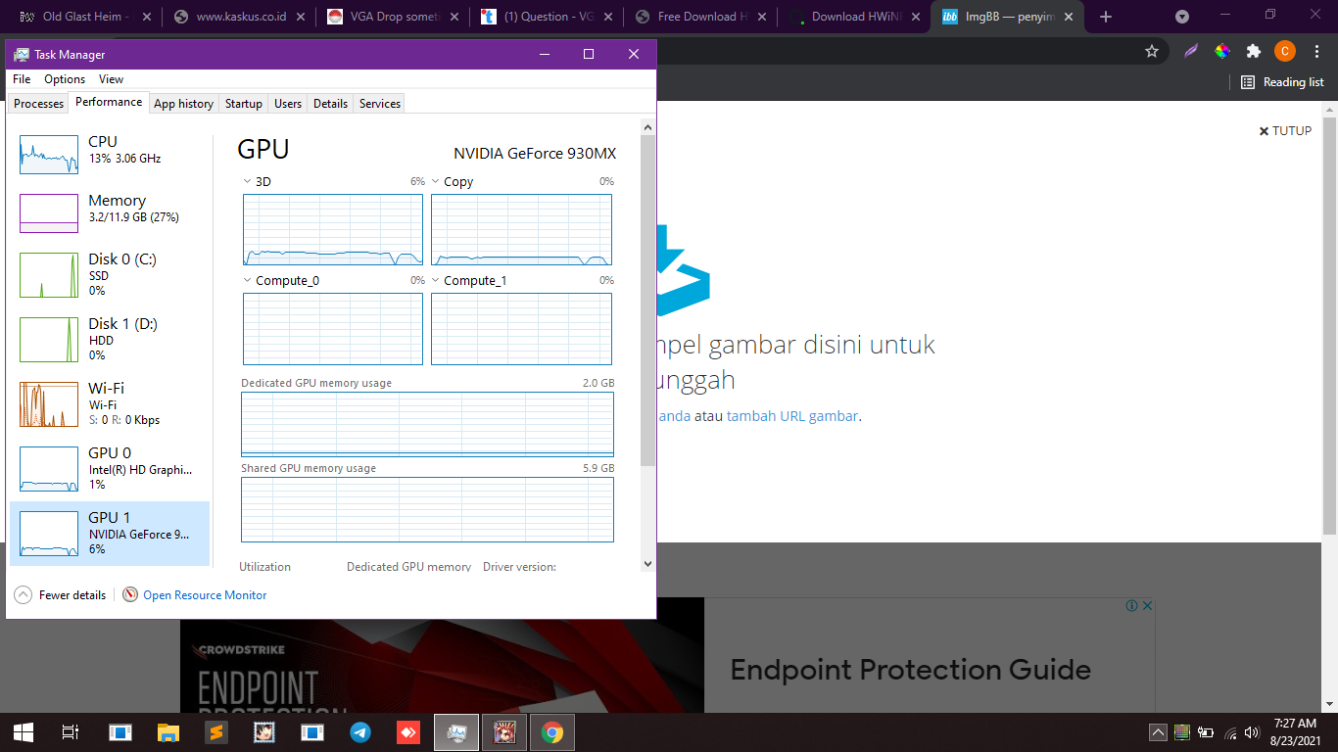Image resolution: width=1338 pixels, height=752 pixels.
Task: Switch to the Startup tab
Action: (243, 104)
